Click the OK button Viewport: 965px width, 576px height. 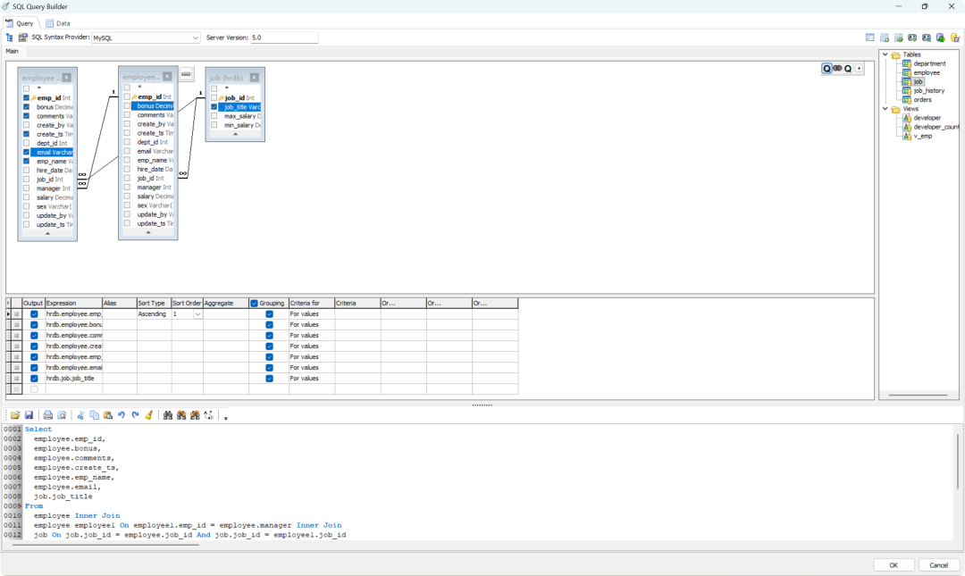click(893, 565)
